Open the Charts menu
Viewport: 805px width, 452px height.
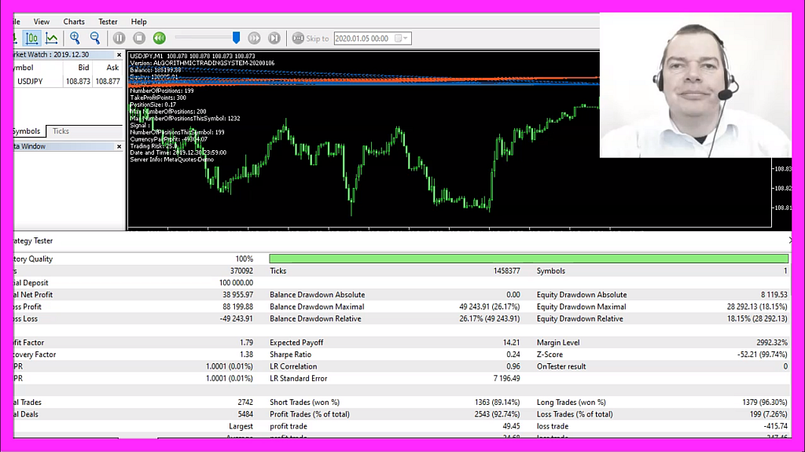[x=74, y=21]
